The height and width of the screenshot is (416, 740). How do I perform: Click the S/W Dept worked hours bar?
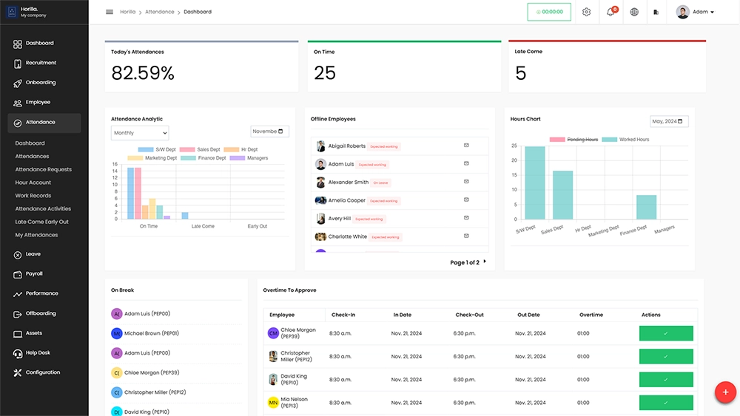534,183
